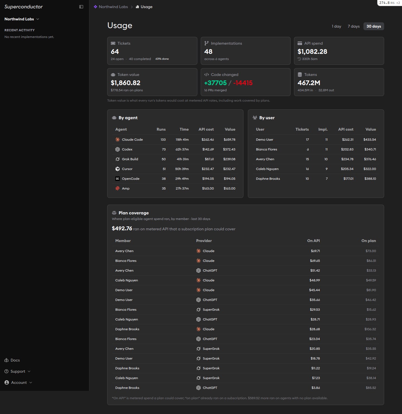Viewport: 402px width, 414px height.
Task: Click the Amp agent icon
Action: click(x=118, y=188)
